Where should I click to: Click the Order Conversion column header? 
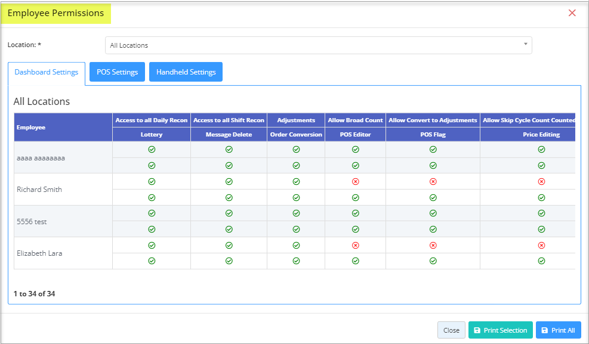[296, 134]
